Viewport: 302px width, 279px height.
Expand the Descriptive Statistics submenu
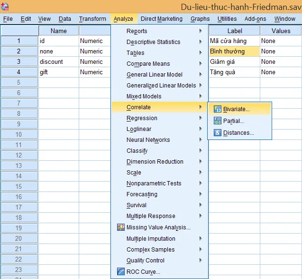tap(160, 42)
